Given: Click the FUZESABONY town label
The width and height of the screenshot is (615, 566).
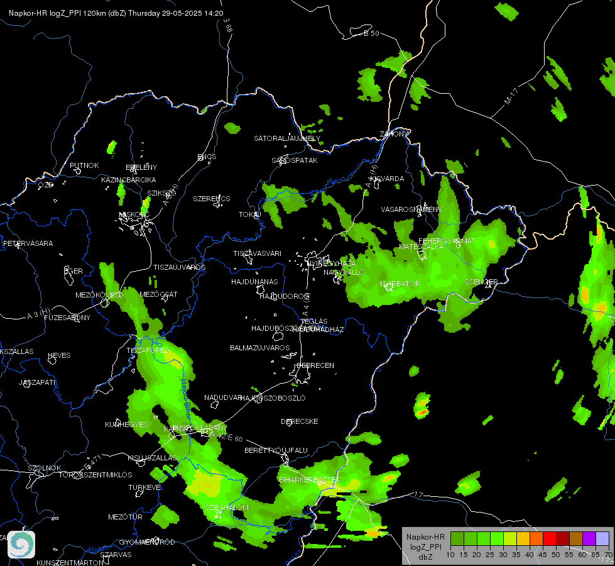Looking at the screenshot, I should (67, 318).
